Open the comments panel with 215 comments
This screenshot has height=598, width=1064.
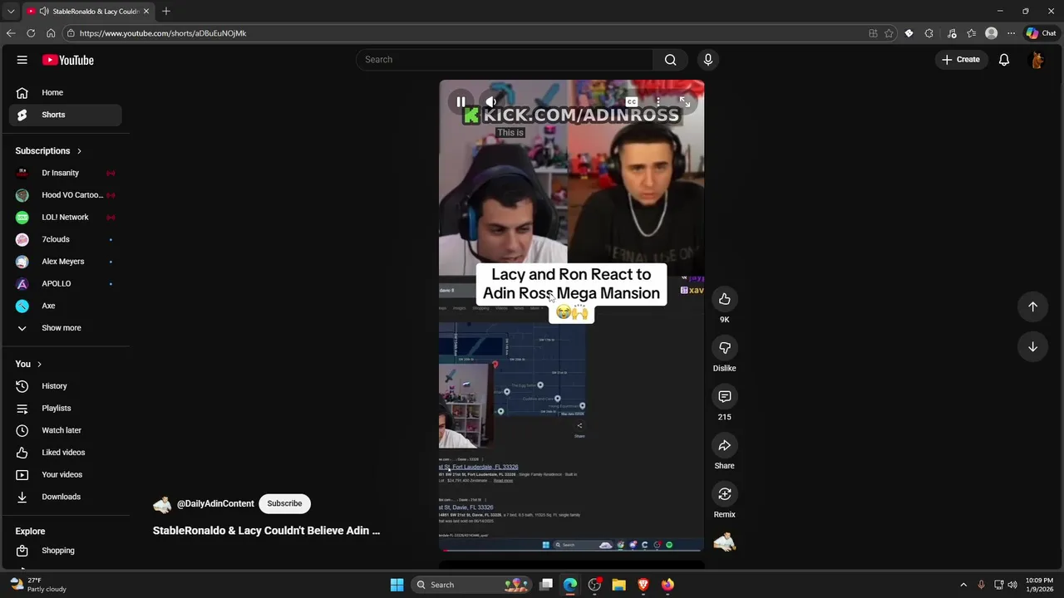(725, 397)
